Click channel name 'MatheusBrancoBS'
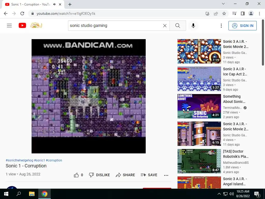The image size is (265, 199). click(236, 163)
